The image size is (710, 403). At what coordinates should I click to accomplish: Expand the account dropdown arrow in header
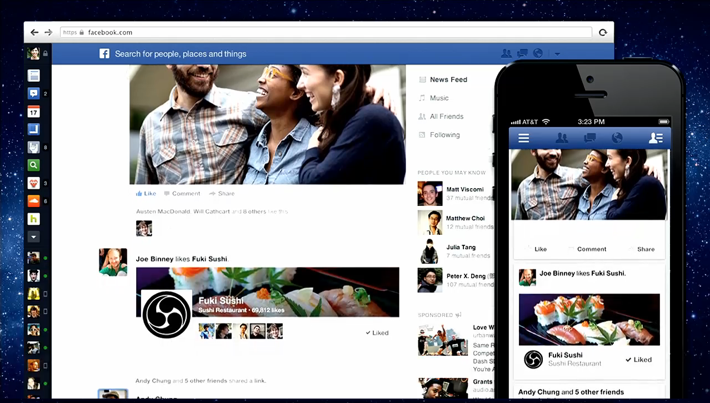557,54
